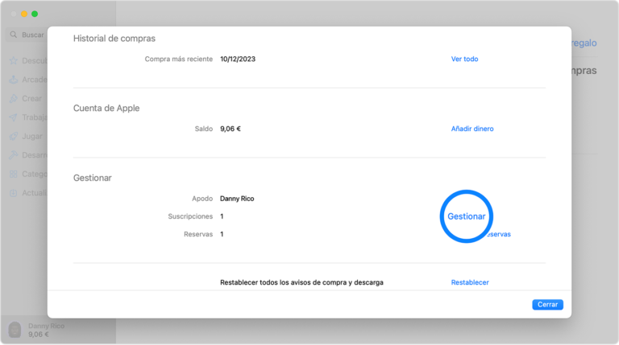The image size is (619, 345).
Task: Click Añadir dinero link
Action: tap(472, 129)
